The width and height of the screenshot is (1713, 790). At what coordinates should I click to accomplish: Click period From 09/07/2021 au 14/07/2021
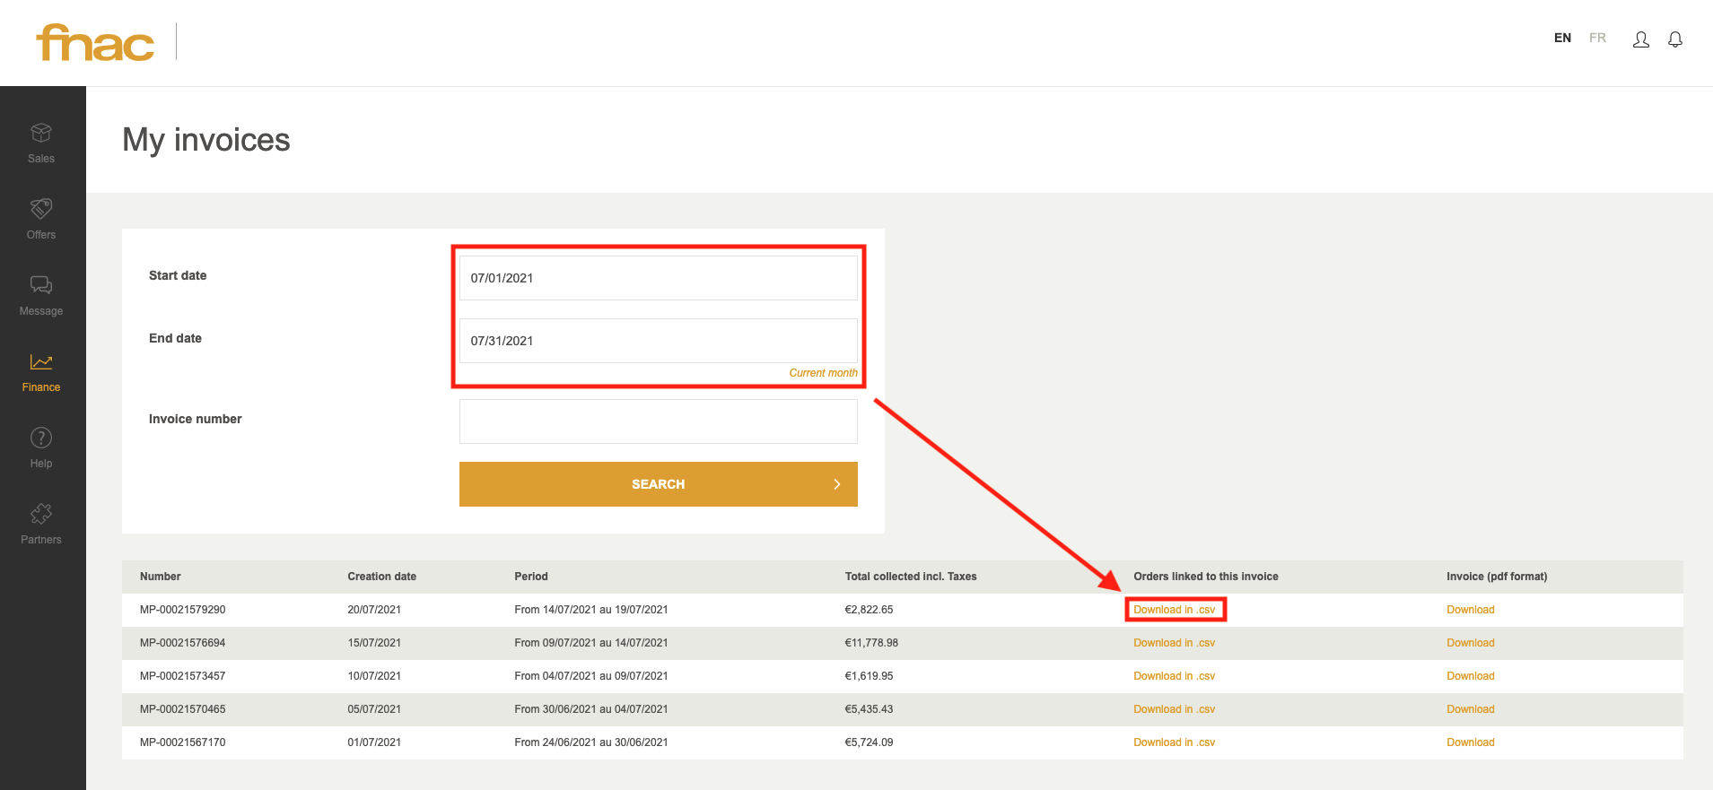point(591,643)
